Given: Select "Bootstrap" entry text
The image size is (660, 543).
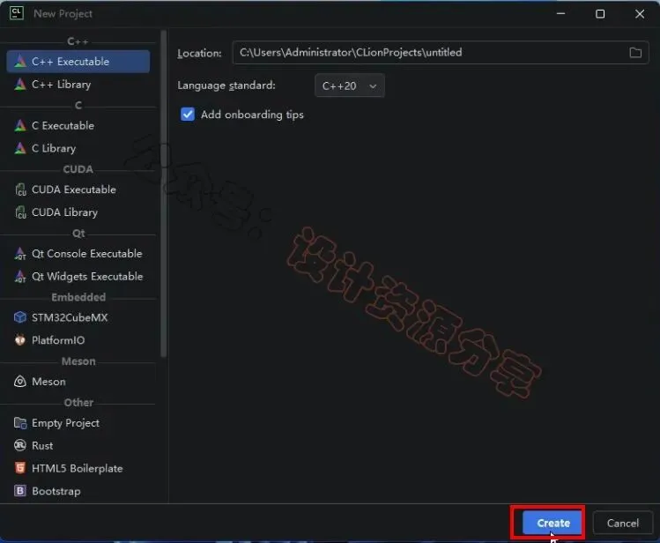Looking at the screenshot, I should click(56, 491).
